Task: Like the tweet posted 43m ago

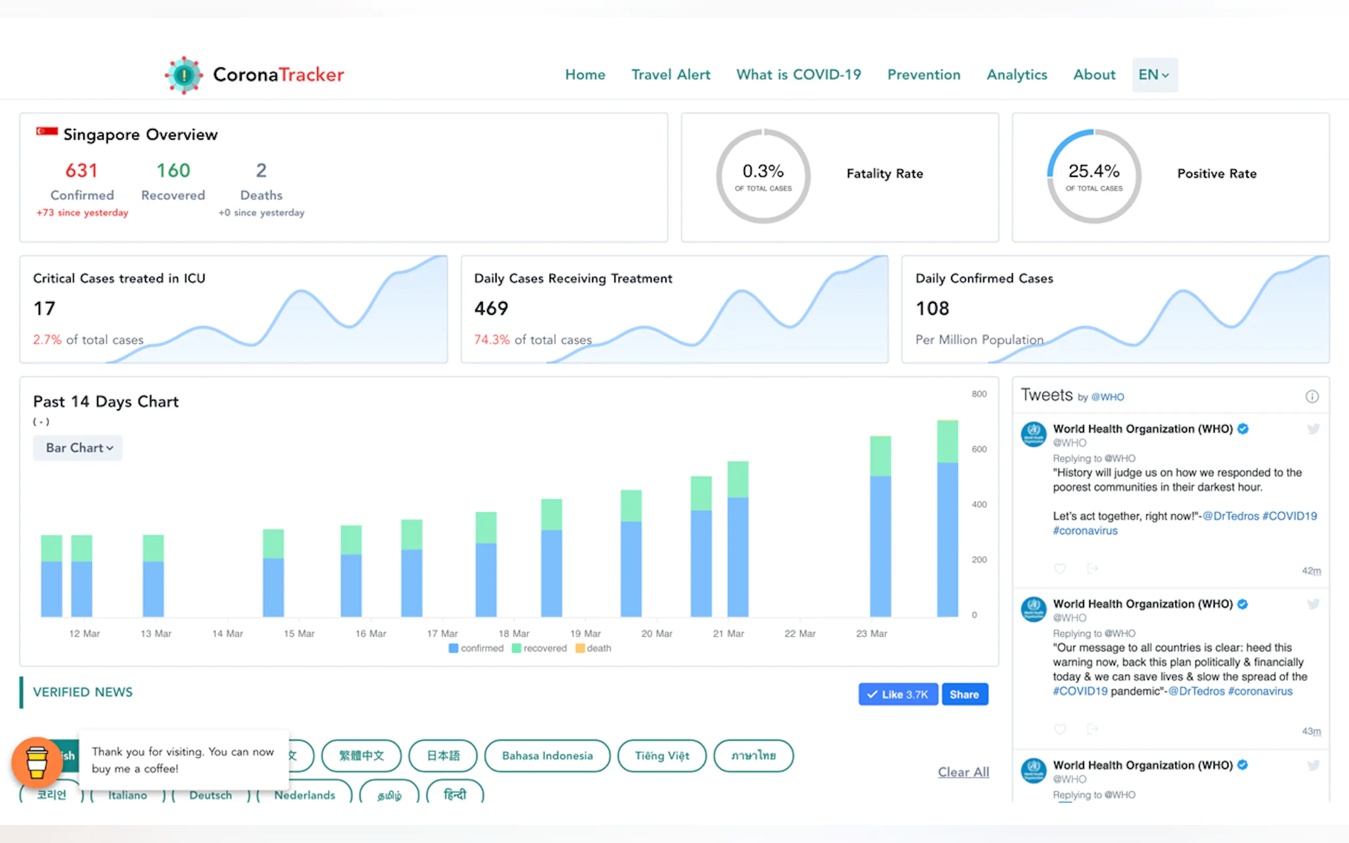Action: [x=1060, y=729]
